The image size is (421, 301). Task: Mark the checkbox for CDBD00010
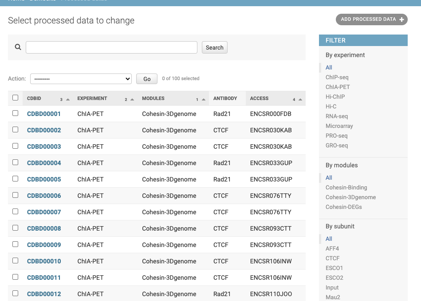pos(16,261)
